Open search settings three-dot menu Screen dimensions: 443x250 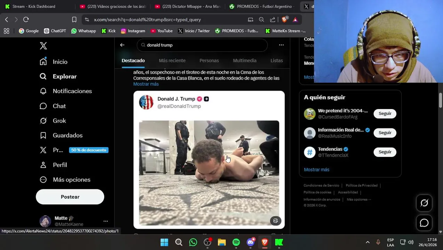[x=281, y=45]
